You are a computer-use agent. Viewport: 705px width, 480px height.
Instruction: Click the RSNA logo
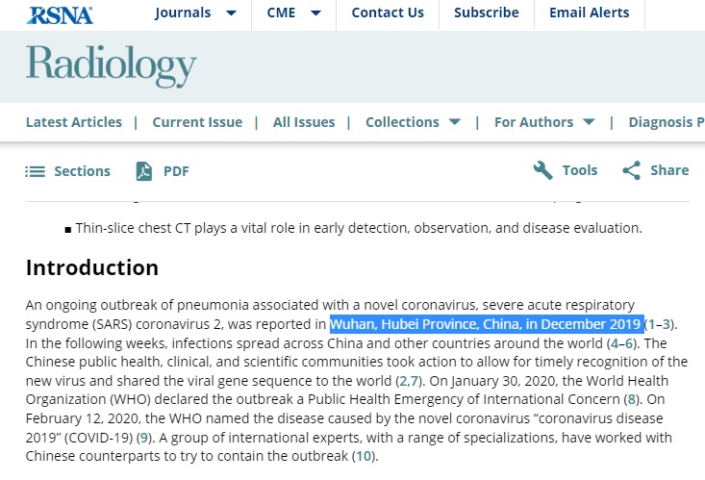[60, 14]
